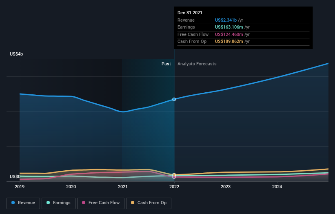Image resolution: width=335 pixels, height=214 pixels.
Task: Toggle the Free Cash Flow legend button
Action: pos(101,203)
